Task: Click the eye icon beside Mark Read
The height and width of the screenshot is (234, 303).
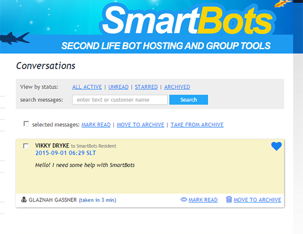Action: [x=183, y=199]
